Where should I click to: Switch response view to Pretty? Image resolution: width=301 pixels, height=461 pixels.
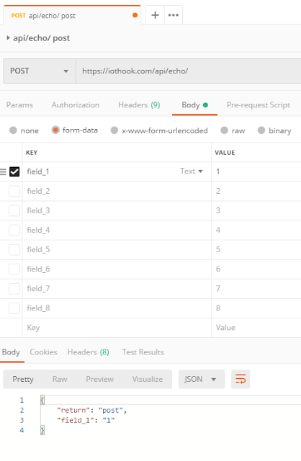coord(23,379)
